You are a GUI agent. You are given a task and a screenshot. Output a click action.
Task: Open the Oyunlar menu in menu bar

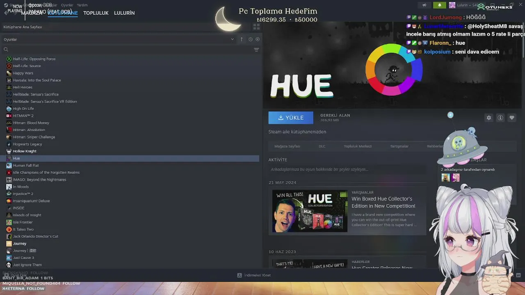click(x=67, y=5)
